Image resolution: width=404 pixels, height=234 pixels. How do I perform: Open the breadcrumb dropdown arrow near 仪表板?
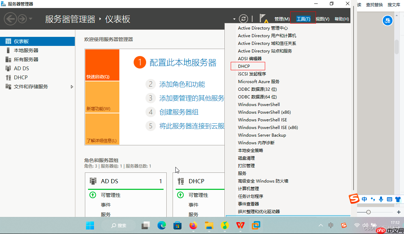[235, 19]
